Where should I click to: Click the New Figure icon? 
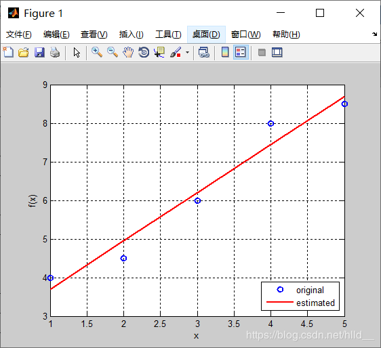(8, 52)
